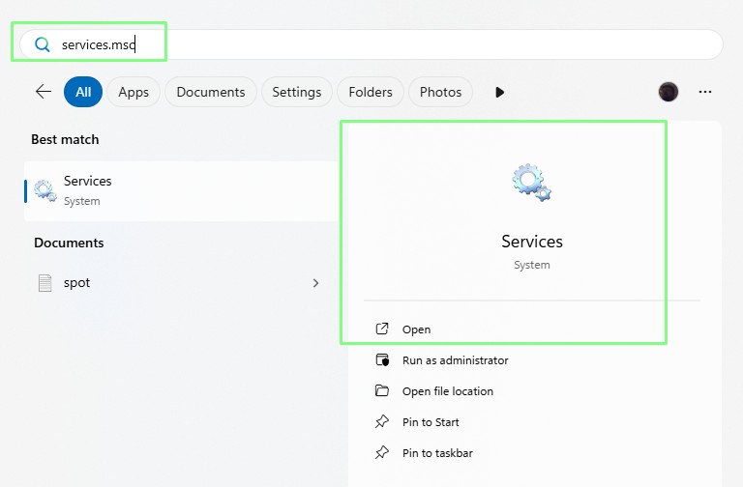This screenshot has width=743, height=487.
Task: Show more filters with the play arrow
Action: (x=500, y=92)
